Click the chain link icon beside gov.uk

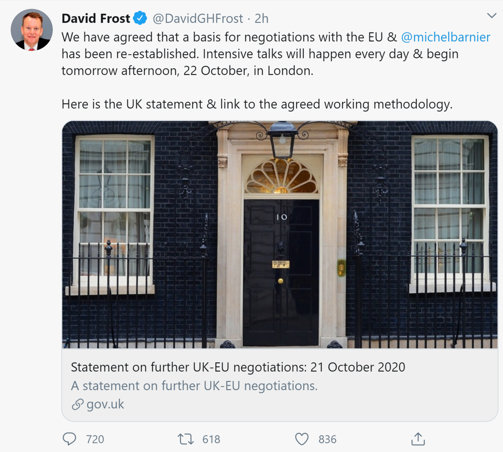[x=77, y=404]
